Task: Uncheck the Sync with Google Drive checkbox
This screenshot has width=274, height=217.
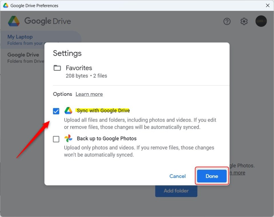Action: coord(56,111)
